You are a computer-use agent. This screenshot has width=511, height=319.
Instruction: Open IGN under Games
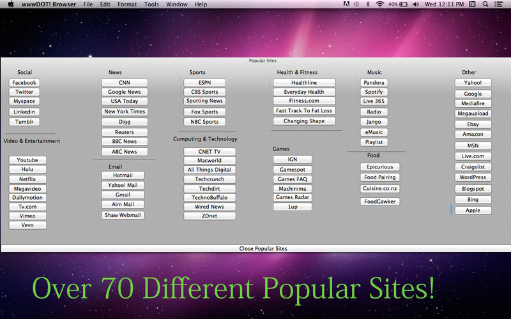(x=293, y=159)
